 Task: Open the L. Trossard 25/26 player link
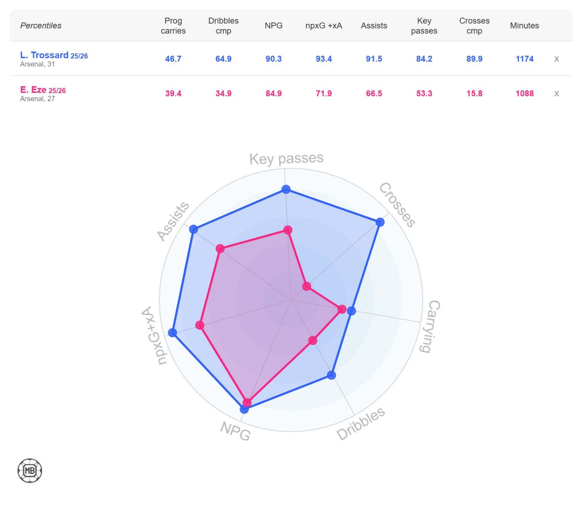(x=54, y=55)
